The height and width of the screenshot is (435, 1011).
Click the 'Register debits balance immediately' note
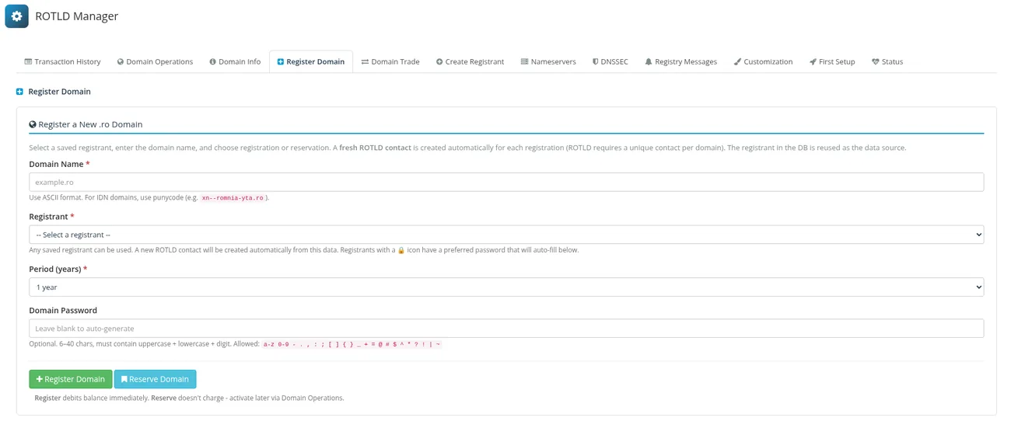click(x=91, y=398)
